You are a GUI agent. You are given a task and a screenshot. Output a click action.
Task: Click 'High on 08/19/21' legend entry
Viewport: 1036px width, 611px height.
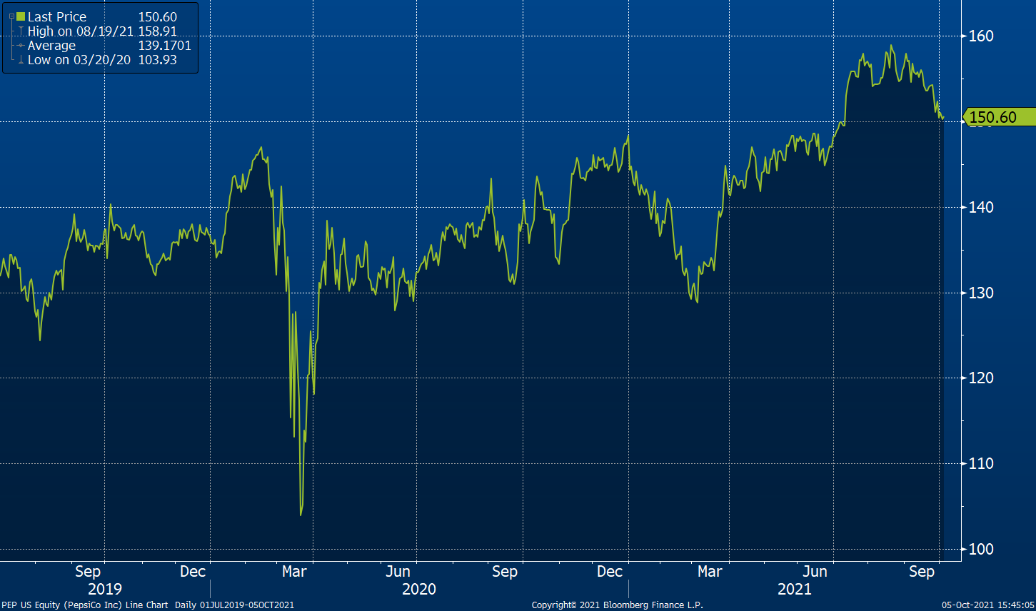[x=81, y=31]
